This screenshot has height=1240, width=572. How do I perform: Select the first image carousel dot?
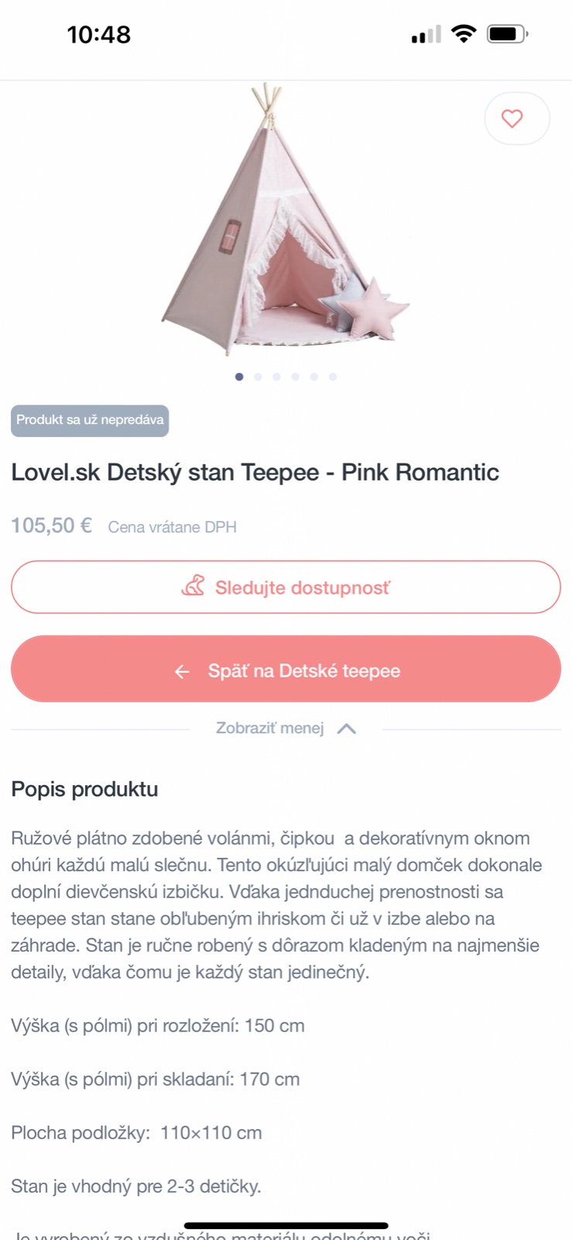239,377
